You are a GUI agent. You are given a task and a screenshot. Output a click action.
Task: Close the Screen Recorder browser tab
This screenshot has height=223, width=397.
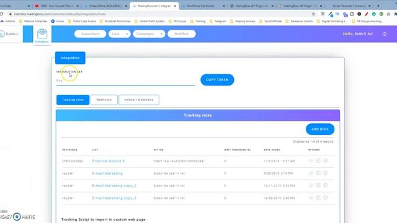pos(370,6)
